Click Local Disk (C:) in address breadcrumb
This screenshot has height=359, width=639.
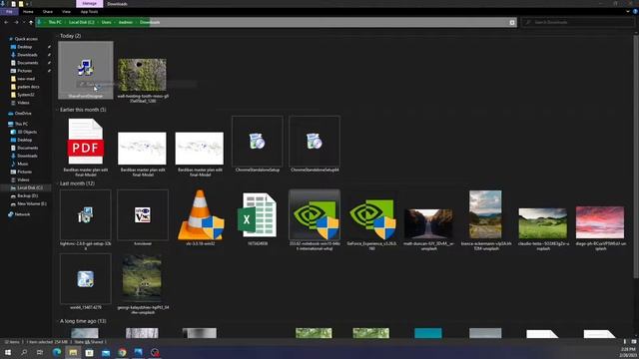pos(82,22)
